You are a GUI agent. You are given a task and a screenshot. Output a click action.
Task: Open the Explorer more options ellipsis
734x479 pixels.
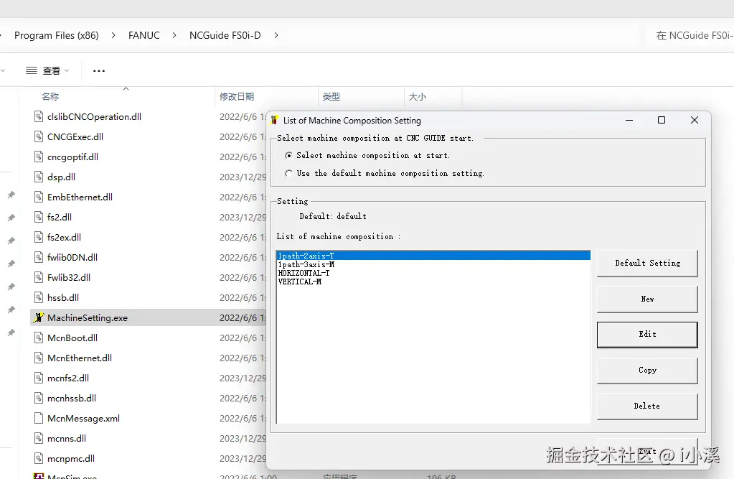99,71
